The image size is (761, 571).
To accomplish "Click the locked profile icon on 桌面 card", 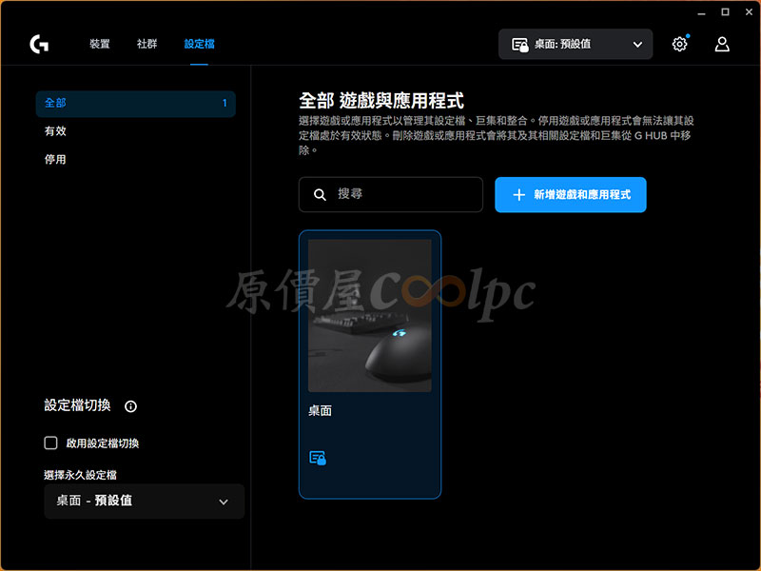I will click(318, 458).
